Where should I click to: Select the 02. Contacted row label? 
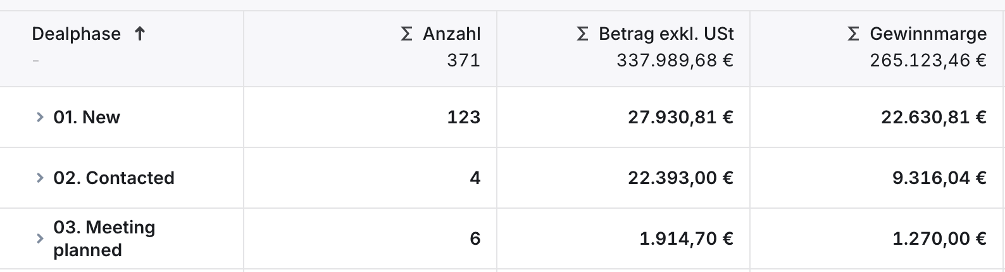point(114,178)
